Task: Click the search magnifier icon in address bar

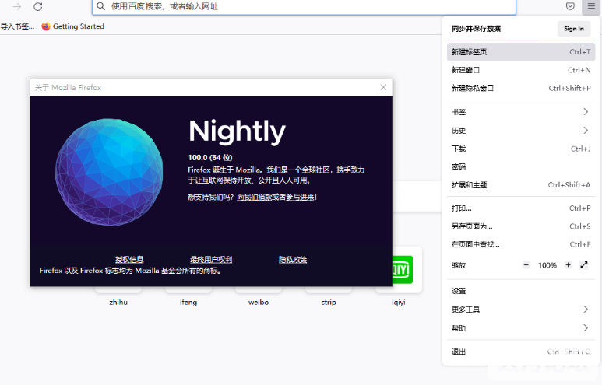Action: (x=100, y=6)
